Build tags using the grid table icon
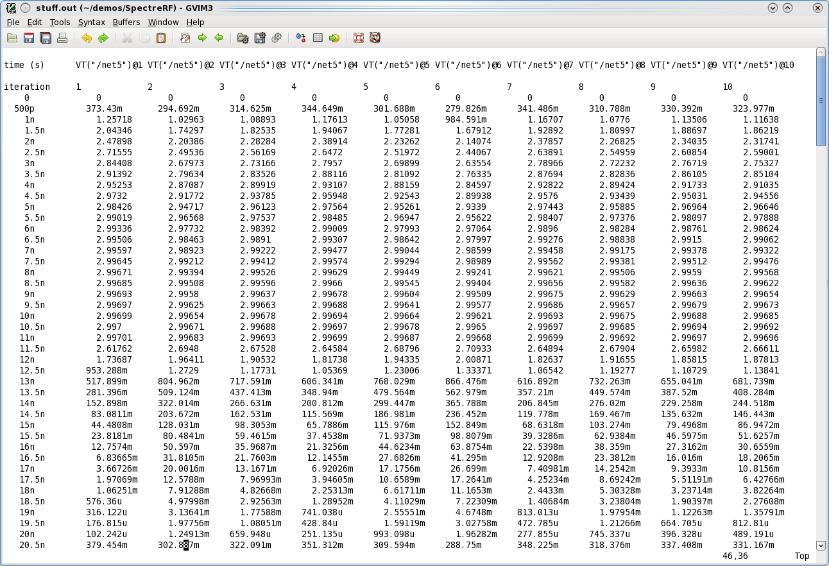829x566 pixels. (318, 38)
